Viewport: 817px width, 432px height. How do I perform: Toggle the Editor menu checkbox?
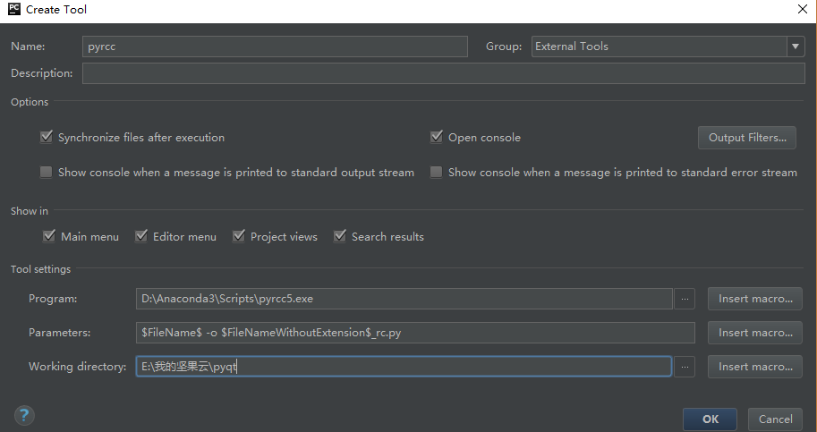(141, 237)
